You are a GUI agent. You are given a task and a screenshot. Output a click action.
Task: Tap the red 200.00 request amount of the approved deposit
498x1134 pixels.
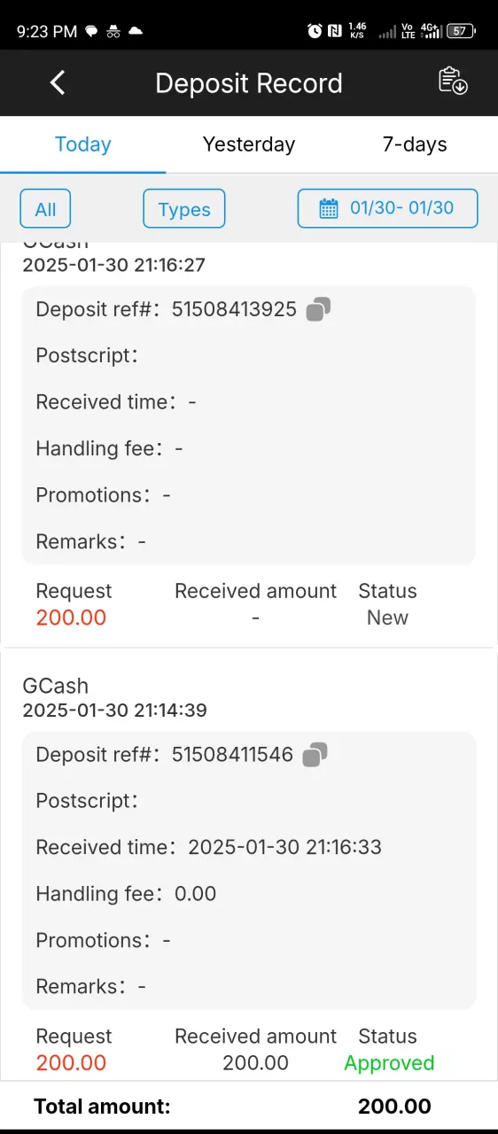[71, 1063]
